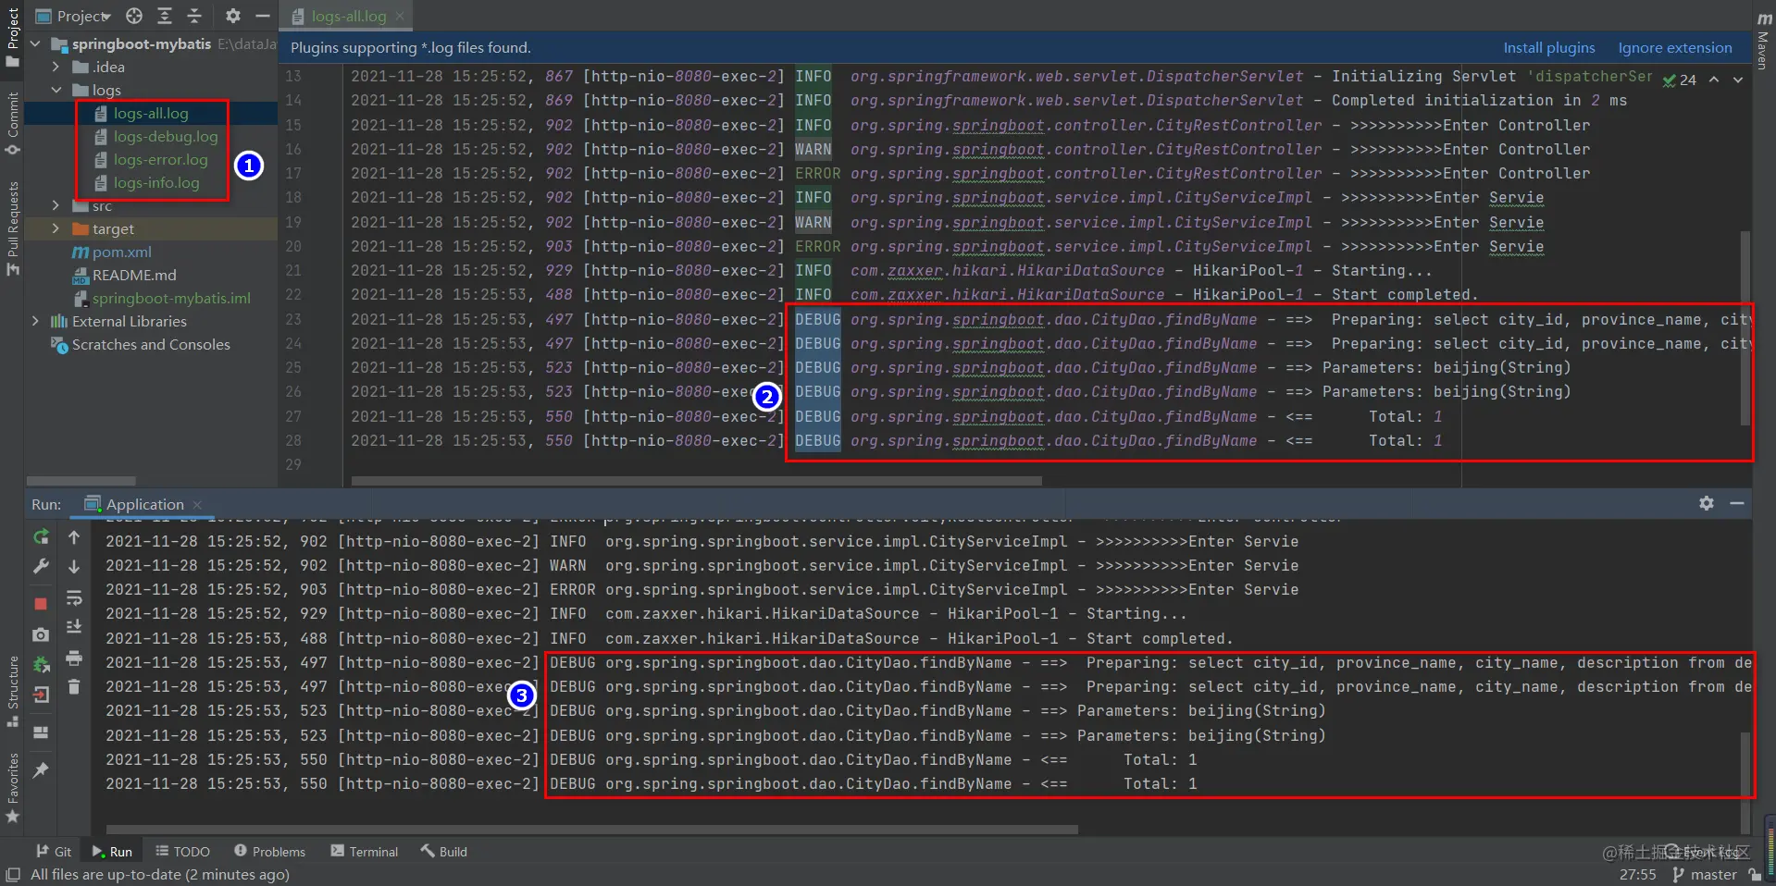Click the Project tree horizontal scrollbar
Viewport: 1776px width, 886px height.
coord(81,481)
